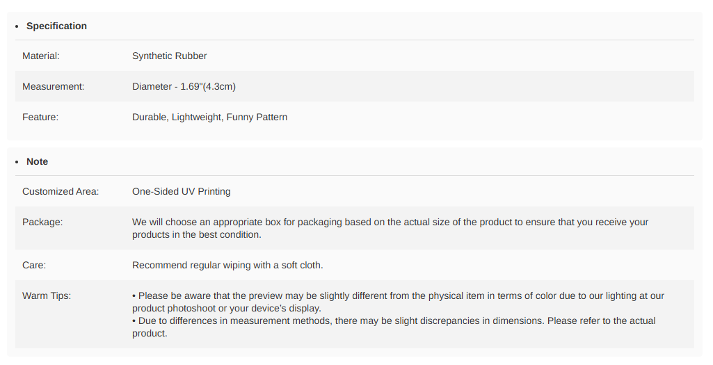Screen dimensions: 713x365
Task: Click the Material label
Action: click(41, 56)
